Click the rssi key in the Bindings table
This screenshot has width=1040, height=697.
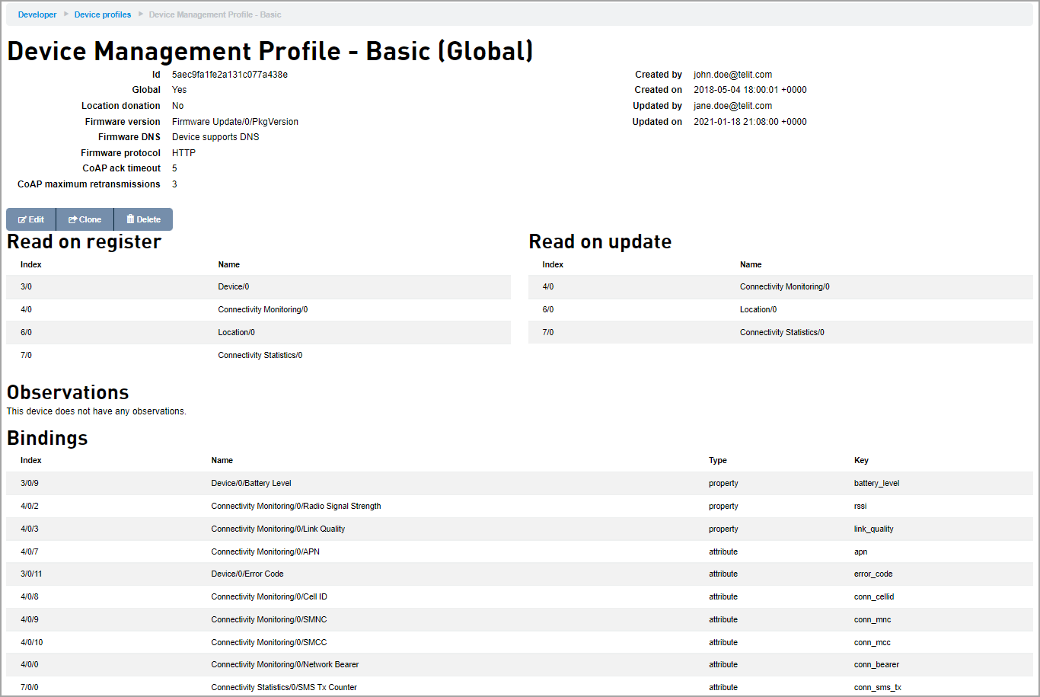click(860, 506)
